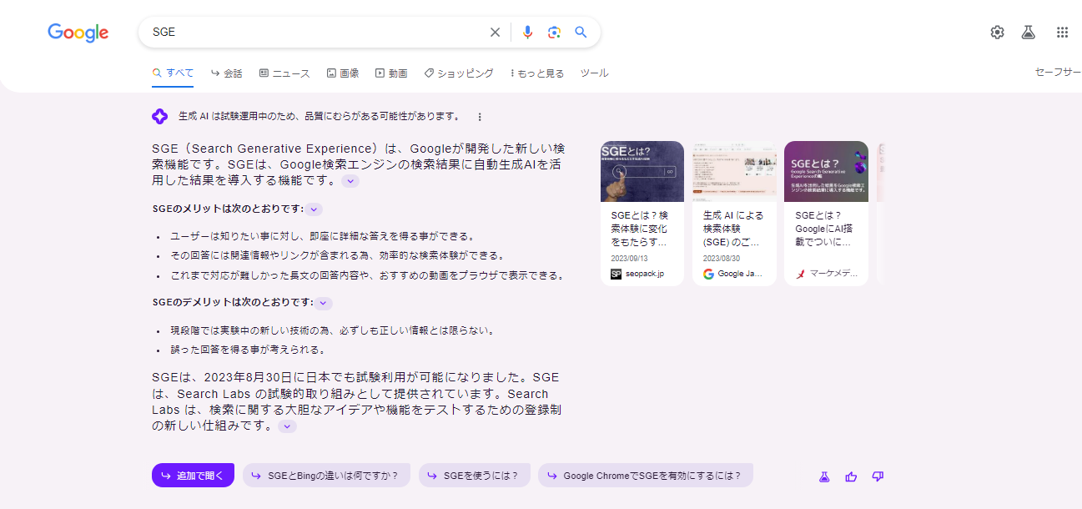
Task: Click the AI trial notice text
Action: (319, 116)
